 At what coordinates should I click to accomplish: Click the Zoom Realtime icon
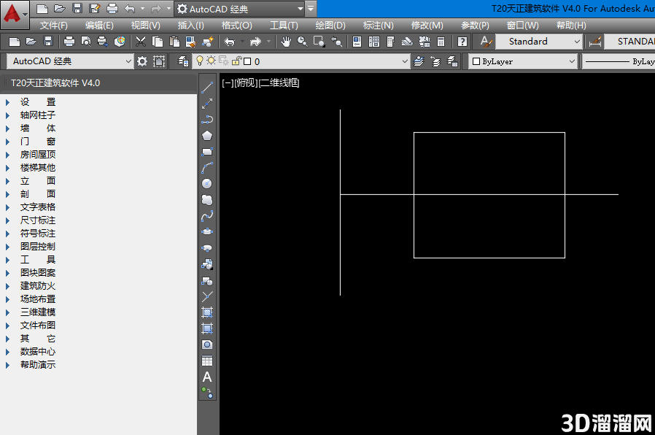click(303, 42)
